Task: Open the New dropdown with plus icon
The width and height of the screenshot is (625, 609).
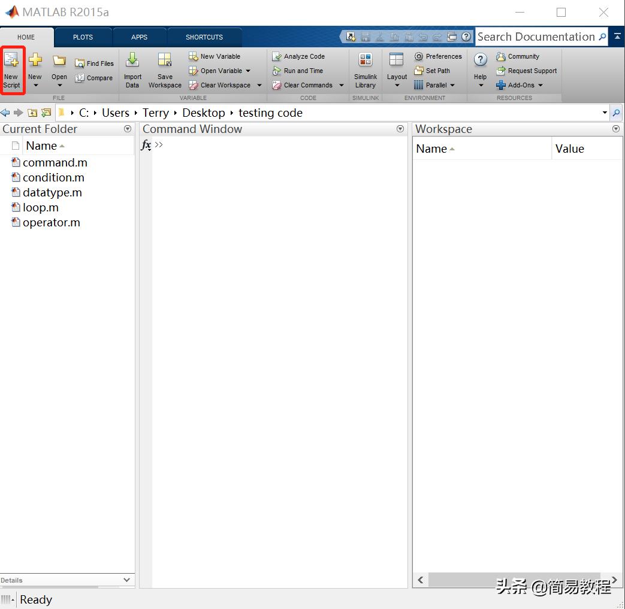Action: pos(35,71)
